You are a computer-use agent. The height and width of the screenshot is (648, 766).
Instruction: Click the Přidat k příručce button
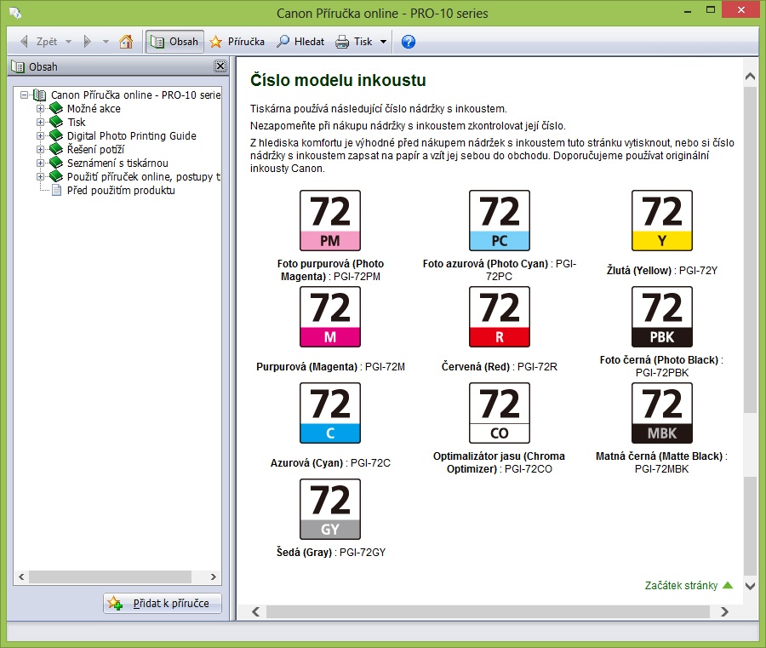click(x=163, y=603)
